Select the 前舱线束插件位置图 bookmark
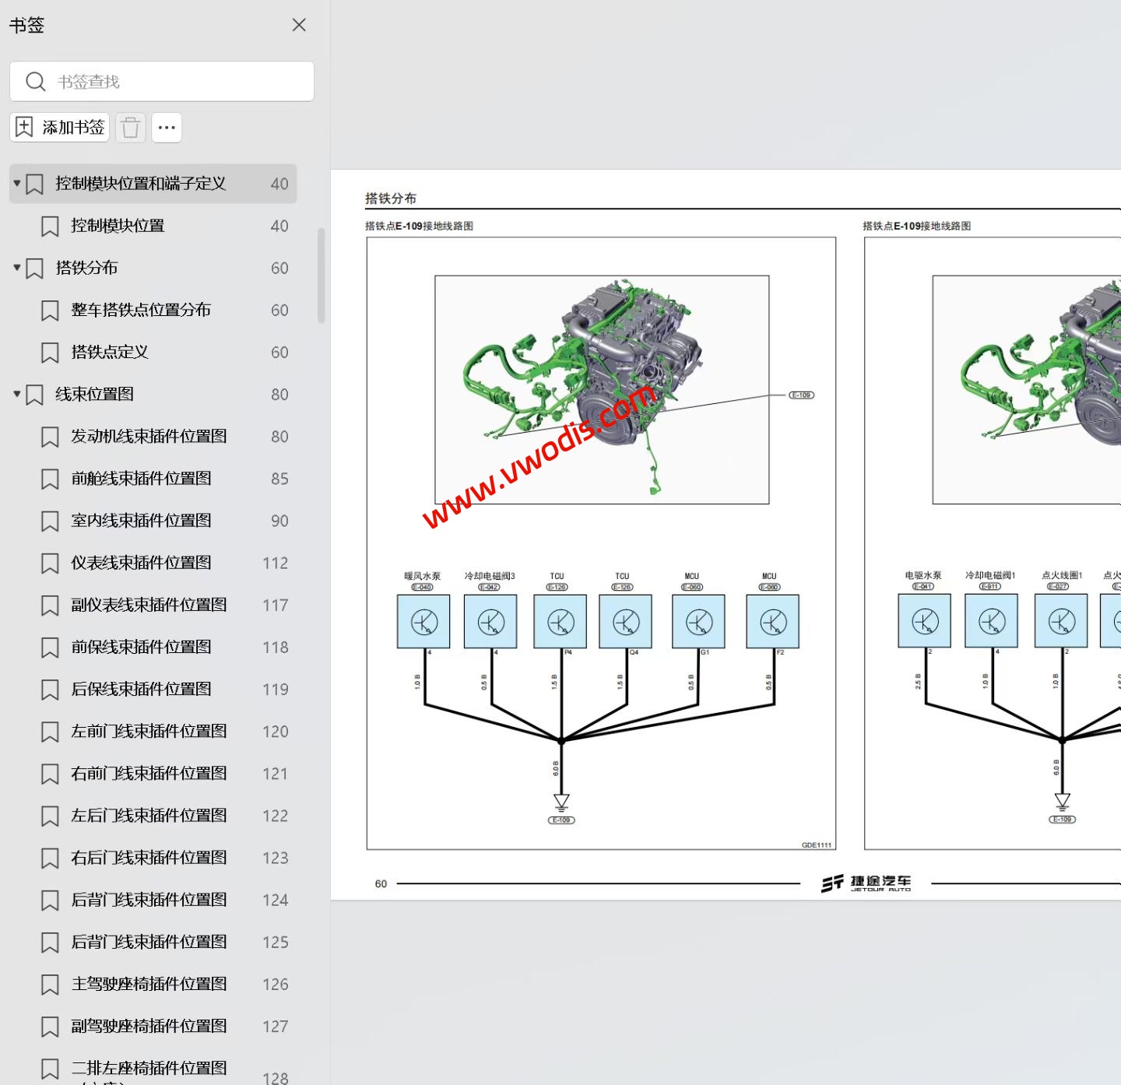The height and width of the screenshot is (1085, 1121). tap(141, 478)
